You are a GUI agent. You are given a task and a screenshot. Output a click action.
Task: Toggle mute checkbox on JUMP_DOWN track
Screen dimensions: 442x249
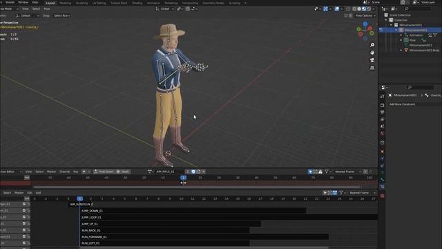[24, 210]
